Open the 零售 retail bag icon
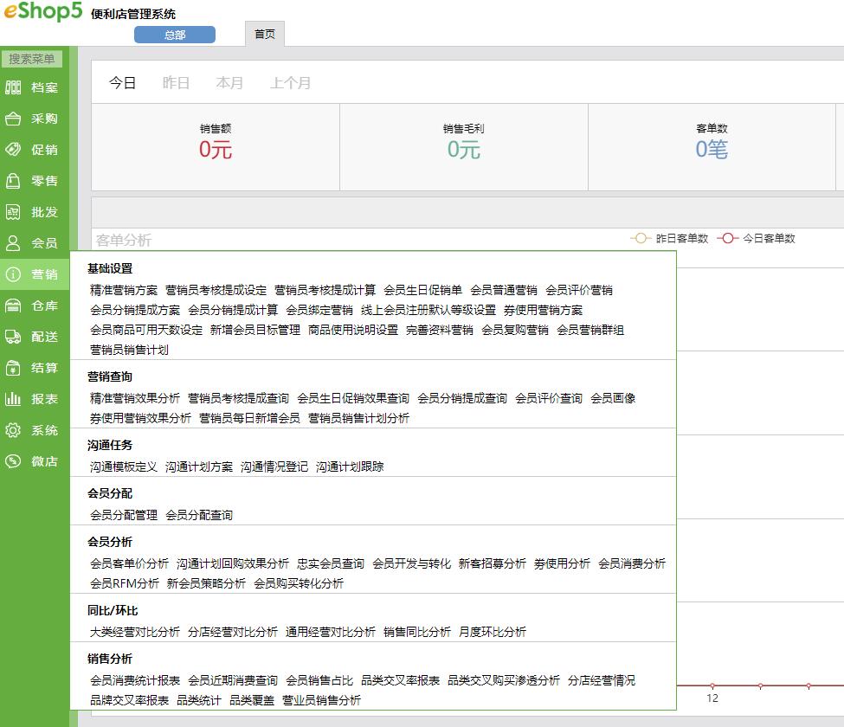This screenshot has height=727, width=844. point(13,181)
